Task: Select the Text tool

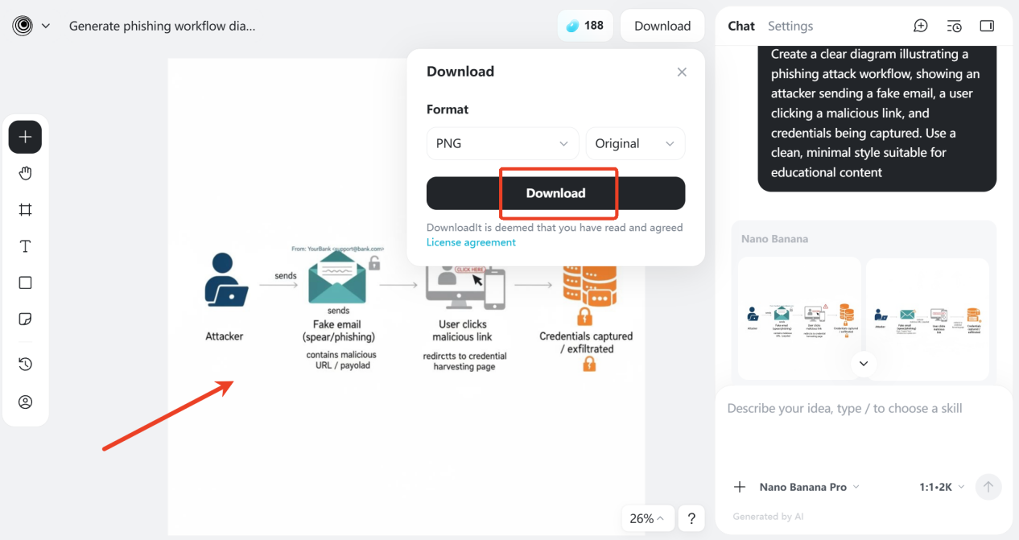Action: coord(25,246)
